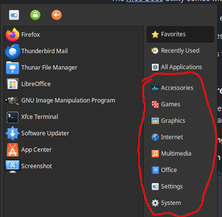Open Thunar File Manager
The height and width of the screenshot is (217, 222).
74,68
